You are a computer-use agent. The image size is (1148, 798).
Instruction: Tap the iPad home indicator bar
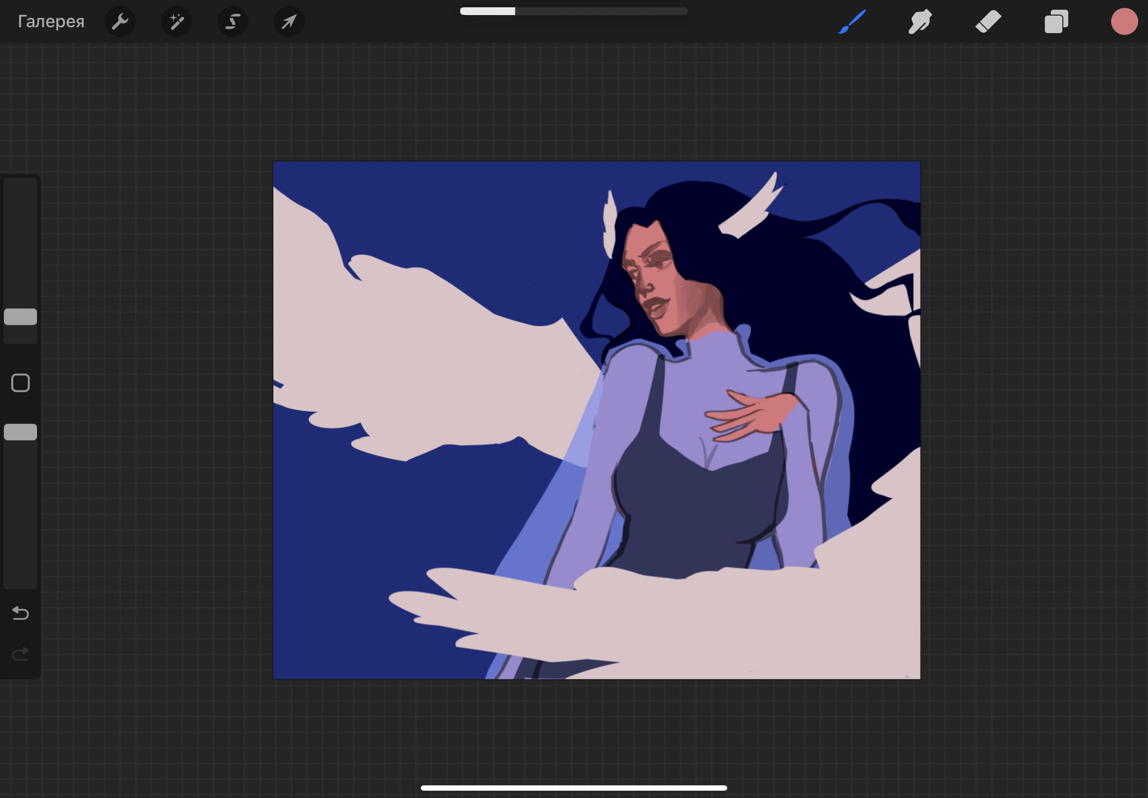pos(573,788)
